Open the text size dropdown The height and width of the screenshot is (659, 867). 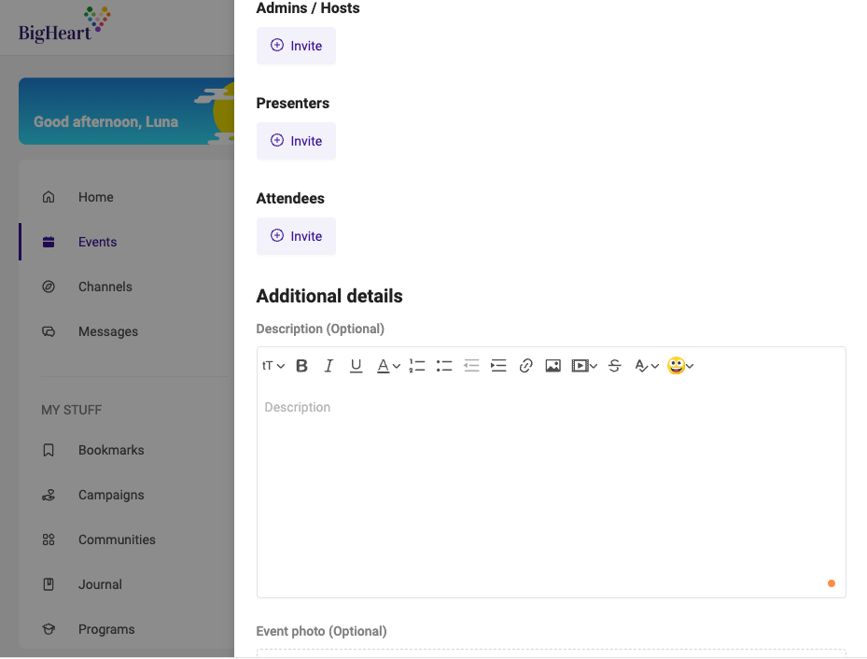coord(273,366)
